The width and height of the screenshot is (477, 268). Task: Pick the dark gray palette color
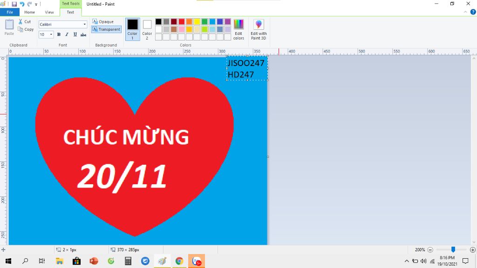(166, 21)
